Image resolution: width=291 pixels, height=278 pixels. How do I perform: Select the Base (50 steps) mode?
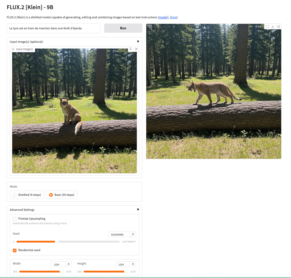click(x=51, y=195)
